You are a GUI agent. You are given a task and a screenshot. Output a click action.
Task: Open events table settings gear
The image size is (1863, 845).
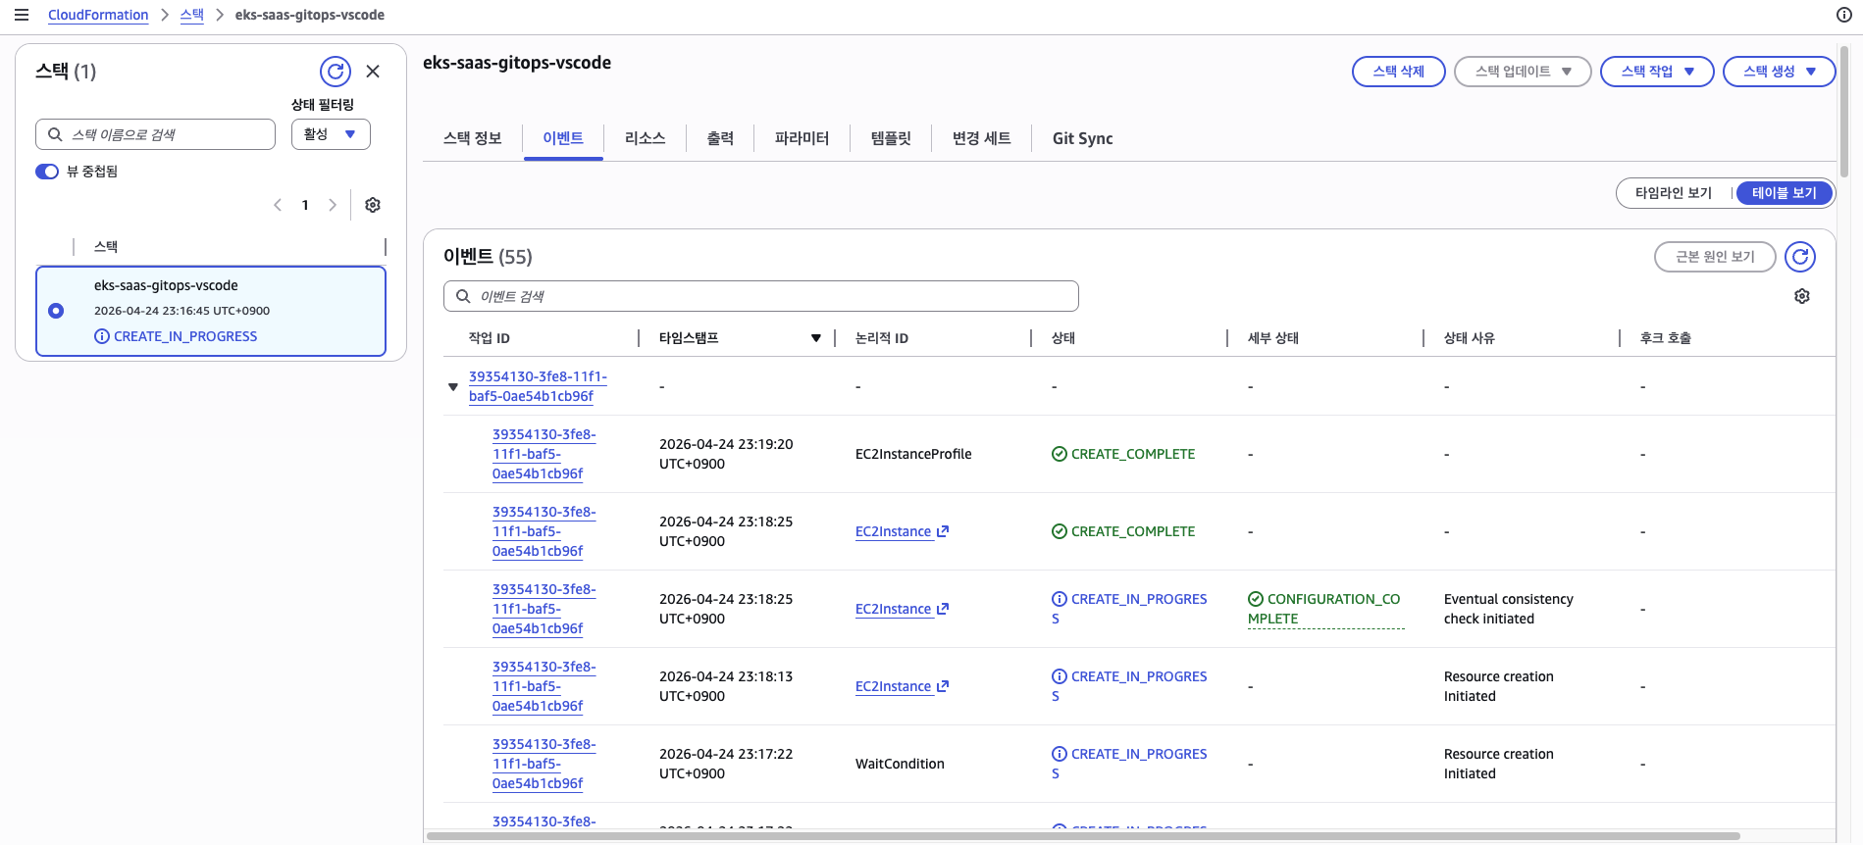[1801, 296]
